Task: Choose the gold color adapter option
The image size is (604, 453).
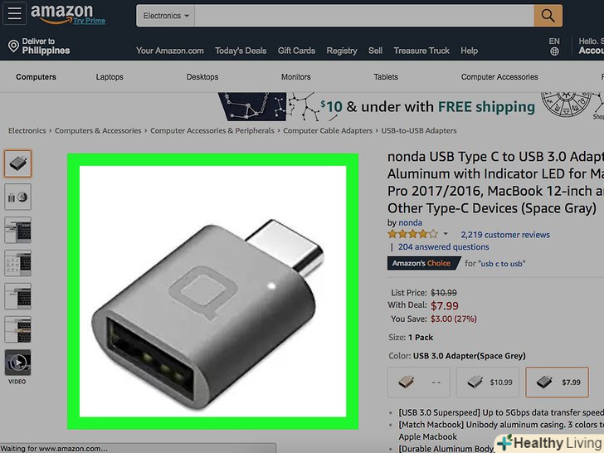Action: tap(419, 382)
